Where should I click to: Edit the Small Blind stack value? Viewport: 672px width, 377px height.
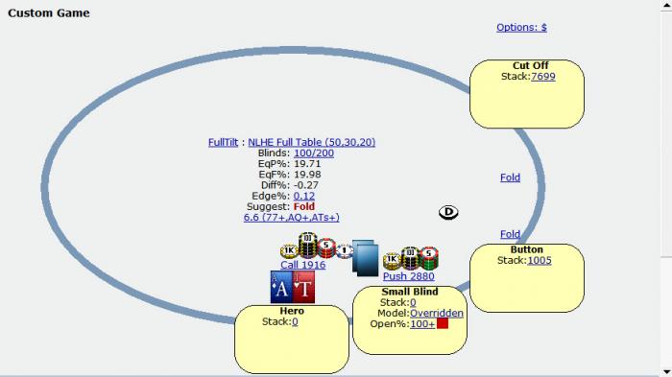click(x=413, y=302)
